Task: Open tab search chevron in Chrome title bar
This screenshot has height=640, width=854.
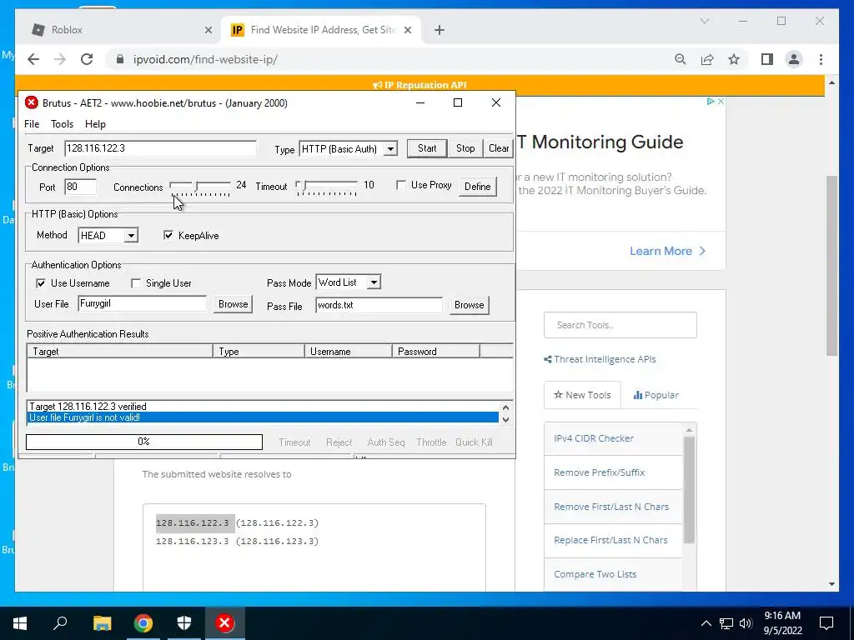Action: coord(704,21)
